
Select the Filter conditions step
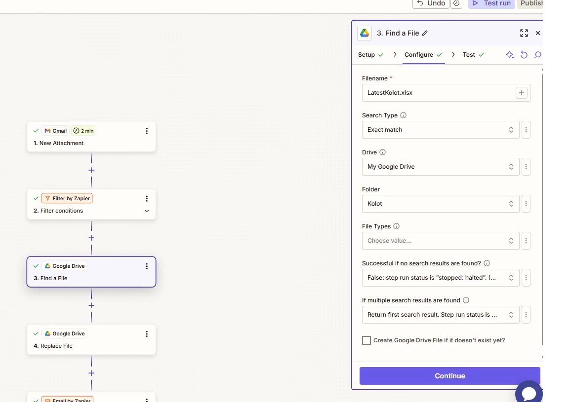91,204
